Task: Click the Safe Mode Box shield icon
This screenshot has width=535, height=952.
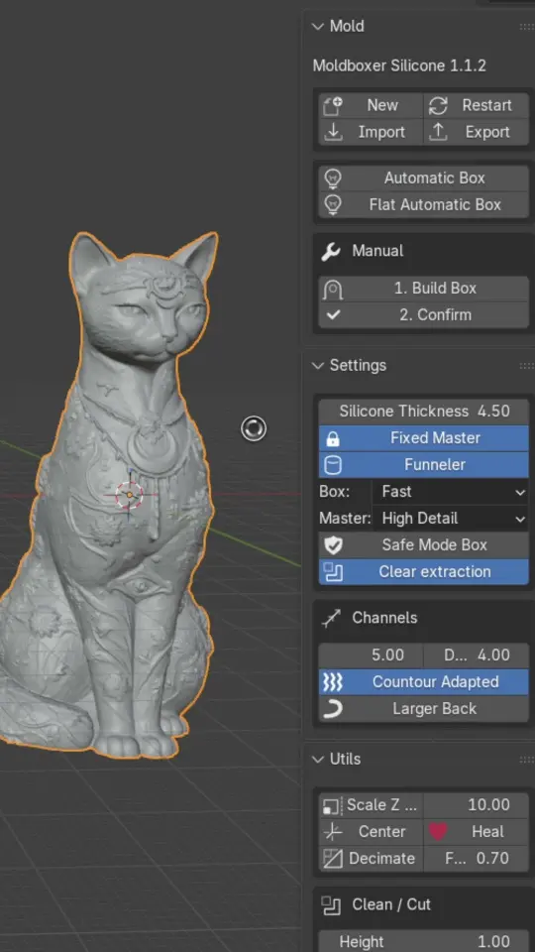Action: pyautogui.click(x=333, y=545)
